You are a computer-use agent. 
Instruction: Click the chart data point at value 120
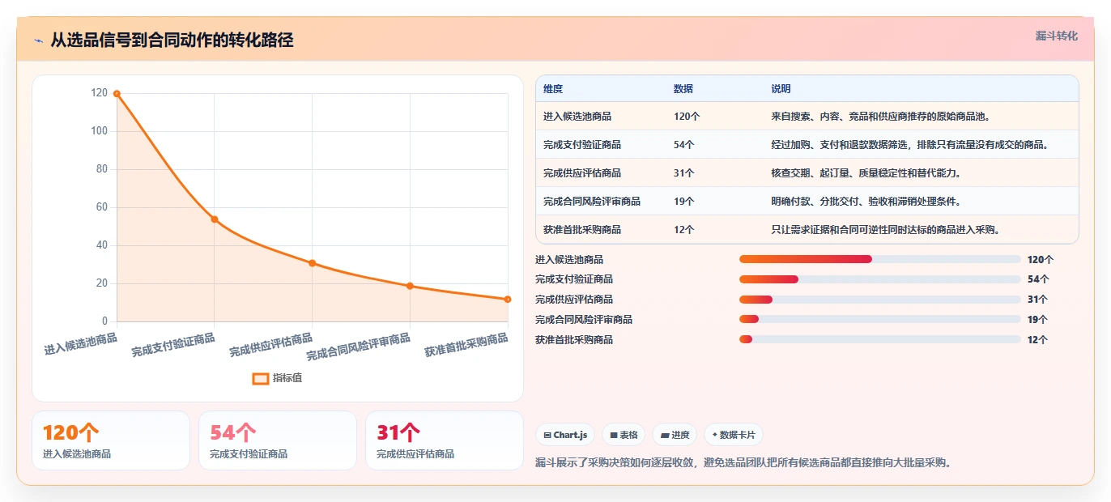[x=117, y=94]
